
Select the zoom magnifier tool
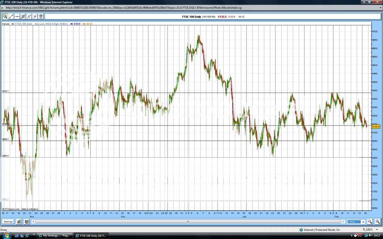[x=5, y=16]
